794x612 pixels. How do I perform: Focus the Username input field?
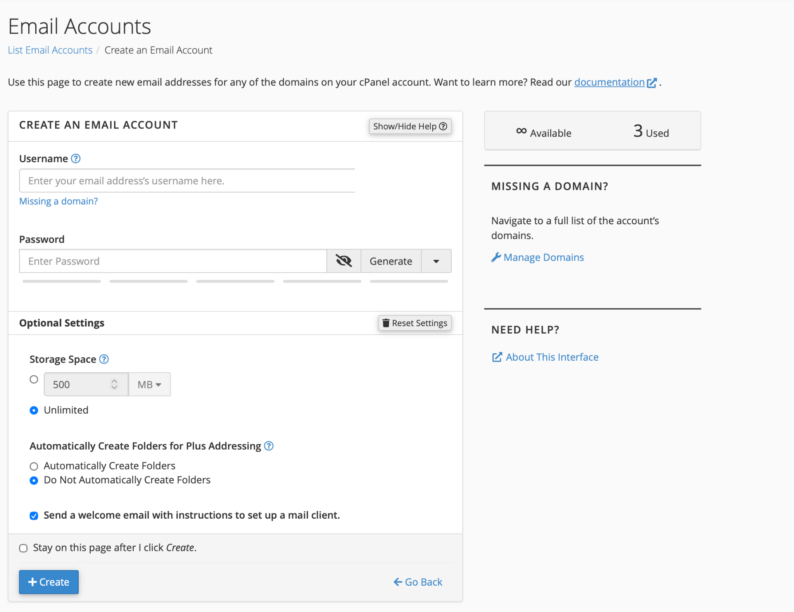(187, 181)
